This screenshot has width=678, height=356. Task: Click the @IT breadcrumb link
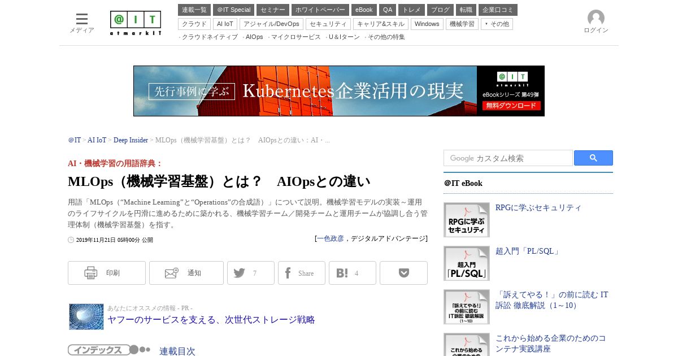(75, 140)
